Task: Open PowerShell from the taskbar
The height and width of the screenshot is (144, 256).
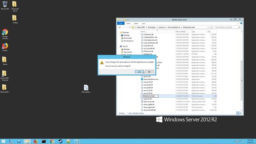Action: (x=19, y=141)
